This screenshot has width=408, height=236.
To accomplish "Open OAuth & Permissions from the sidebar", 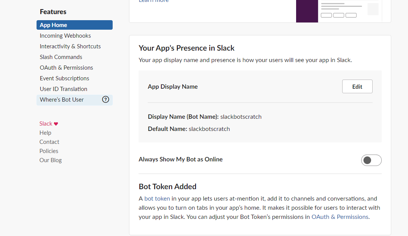I will (x=66, y=67).
